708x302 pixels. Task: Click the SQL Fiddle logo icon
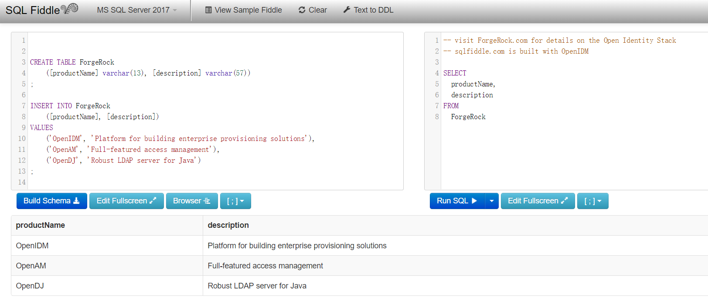pos(70,9)
